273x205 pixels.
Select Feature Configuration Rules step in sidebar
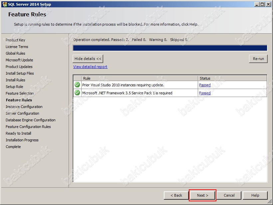(x=28, y=127)
